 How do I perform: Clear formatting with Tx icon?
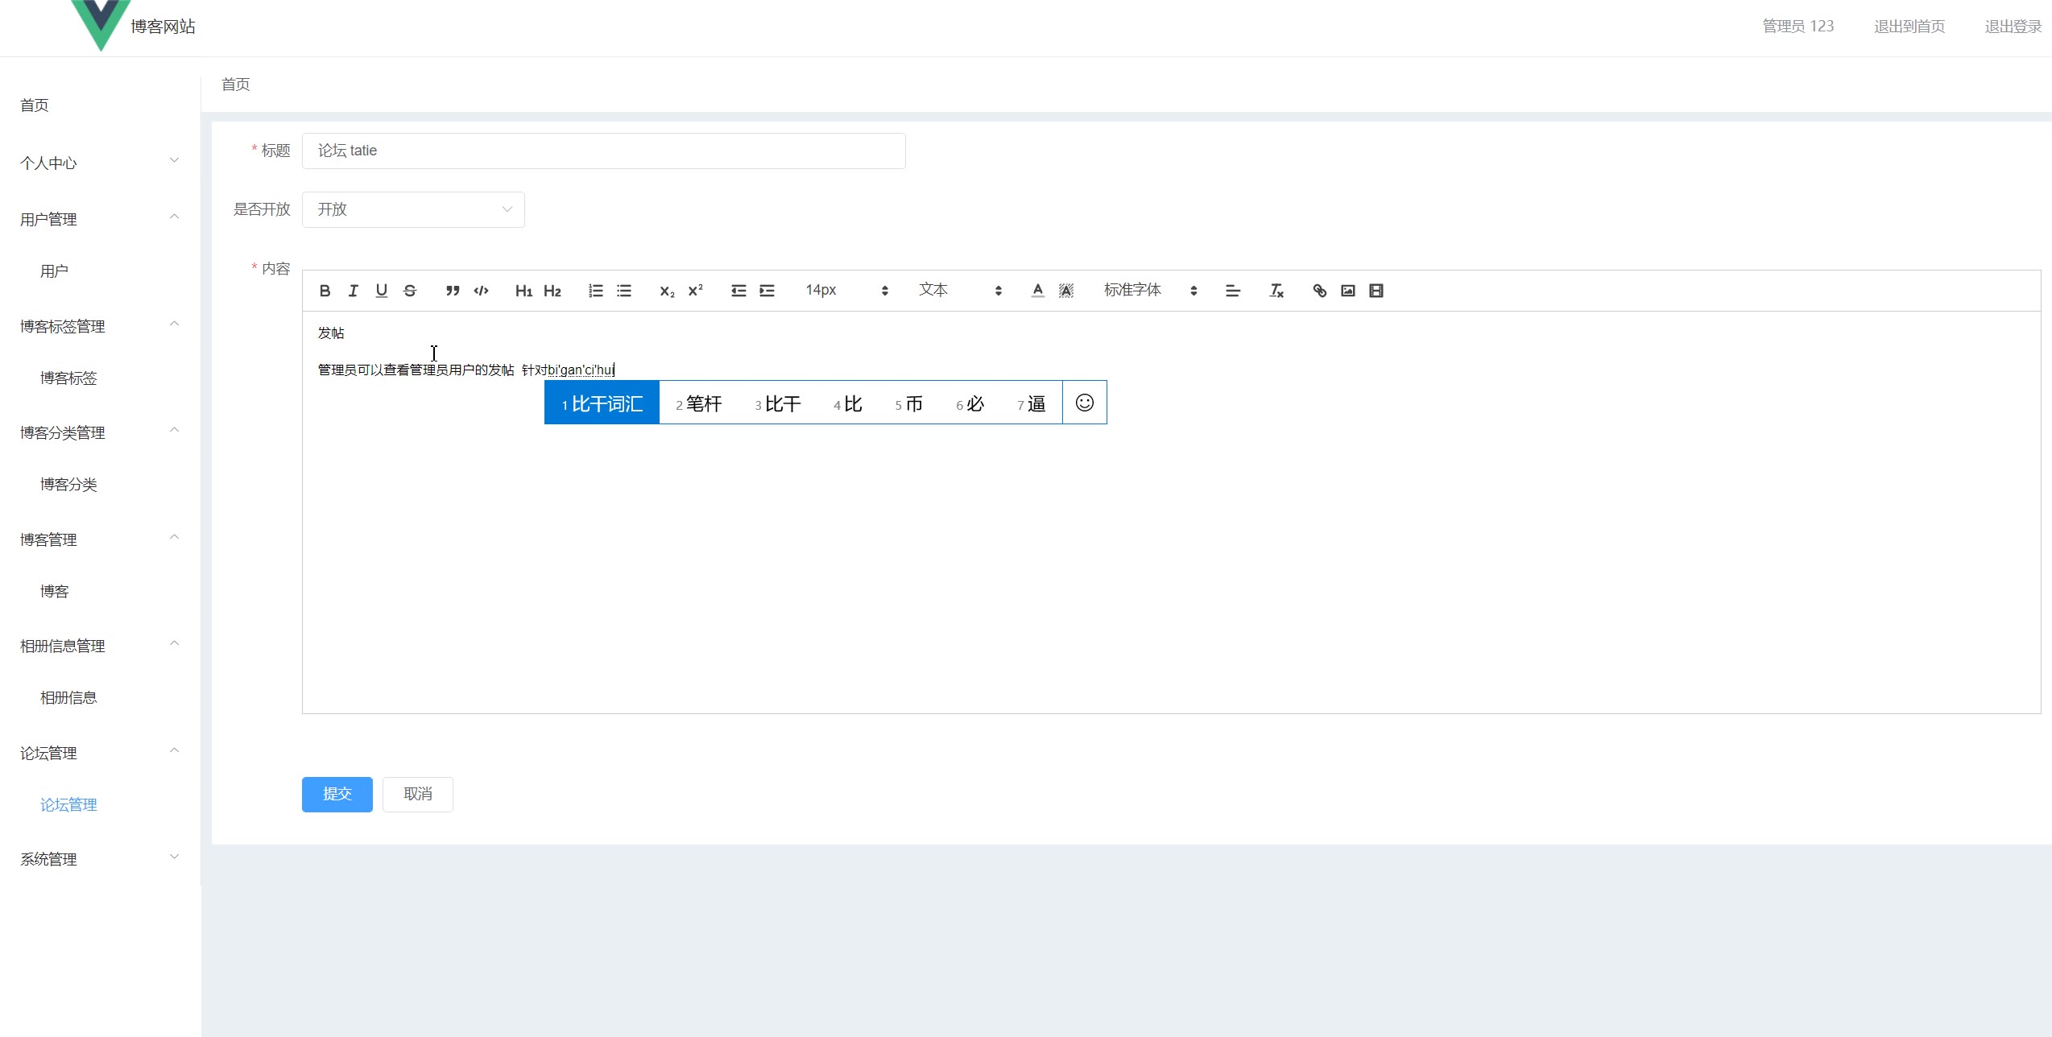[1276, 291]
